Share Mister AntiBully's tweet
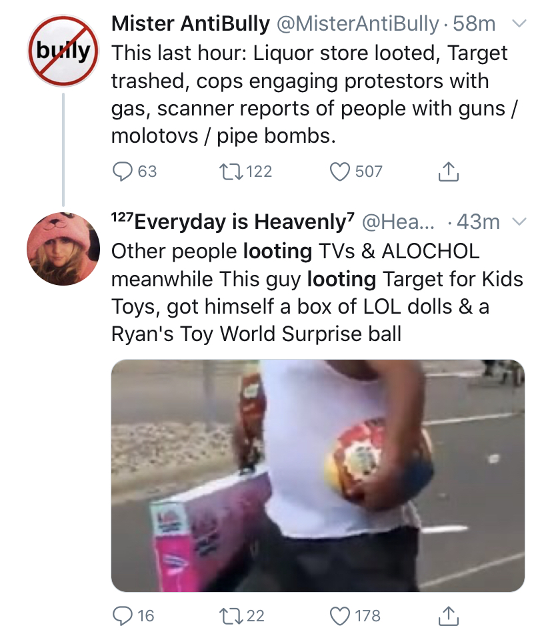The height and width of the screenshot is (636, 552). click(448, 171)
